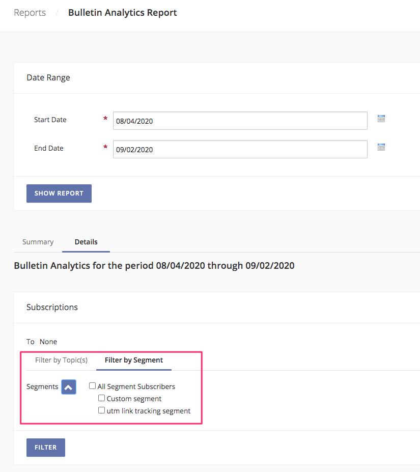Screen dimensions: 420x472
Task: Click the None link next to To
Action: [x=48, y=342]
